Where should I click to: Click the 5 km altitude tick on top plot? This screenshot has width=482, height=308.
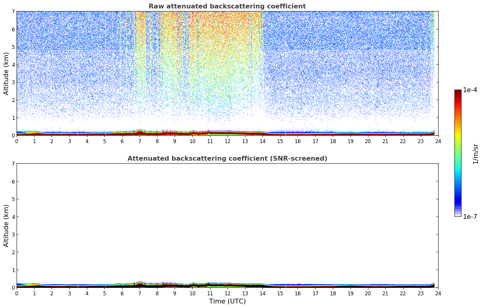click(x=13, y=47)
